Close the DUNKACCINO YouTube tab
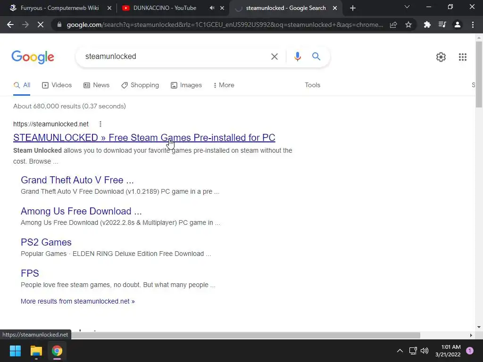 coord(222,8)
